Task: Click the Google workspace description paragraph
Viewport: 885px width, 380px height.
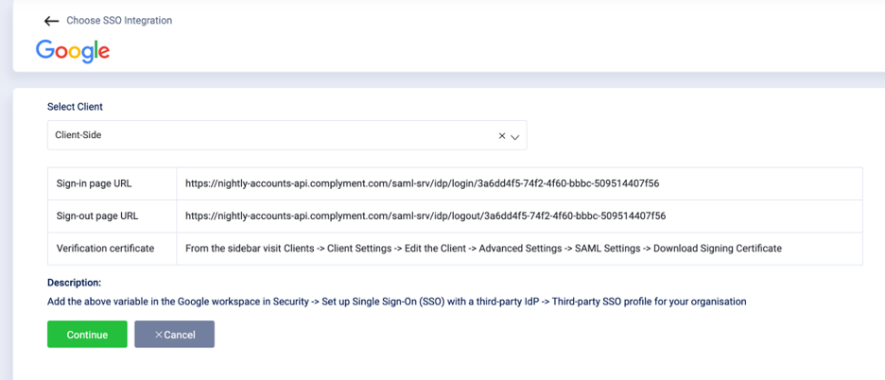Action: 396,302
